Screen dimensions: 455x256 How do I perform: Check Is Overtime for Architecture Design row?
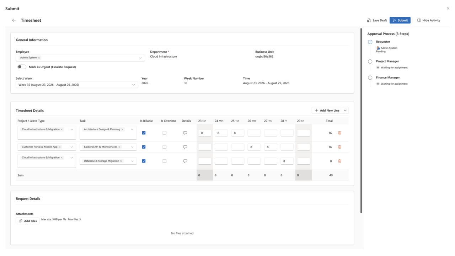pyautogui.click(x=164, y=133)
